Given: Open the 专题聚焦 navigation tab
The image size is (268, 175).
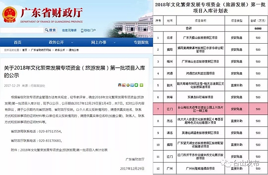Looking at the screenshot, I should (x=141, y=42).
